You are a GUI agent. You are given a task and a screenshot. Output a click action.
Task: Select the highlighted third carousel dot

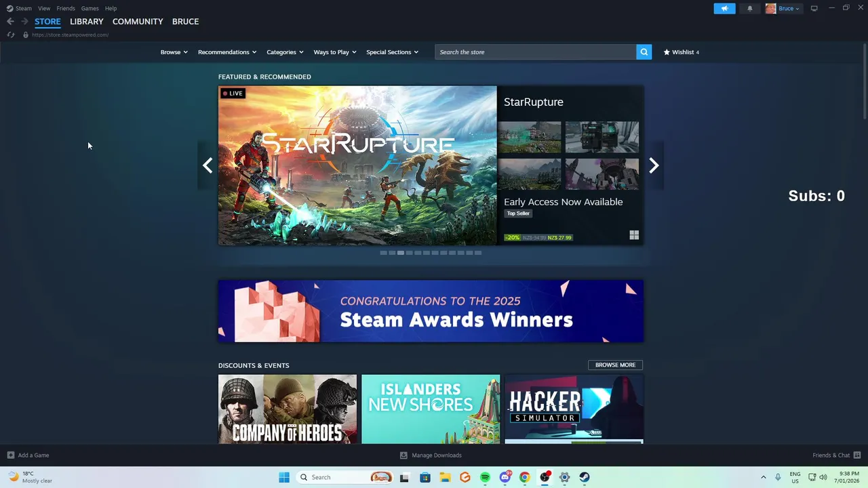click(x=401, y=253)
